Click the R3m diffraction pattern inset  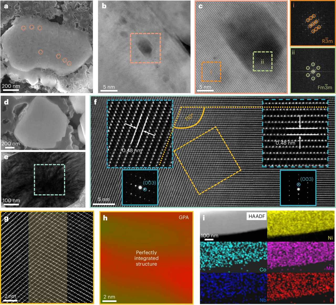[313, 23]
